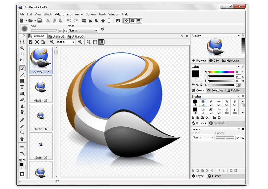Open the Gradients tab
Viewport: 268px width, 189px height.
pos(217,123)
